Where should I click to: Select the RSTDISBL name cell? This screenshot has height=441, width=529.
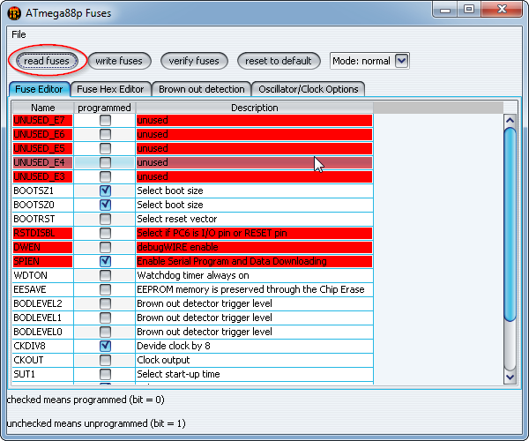(43, 233)
